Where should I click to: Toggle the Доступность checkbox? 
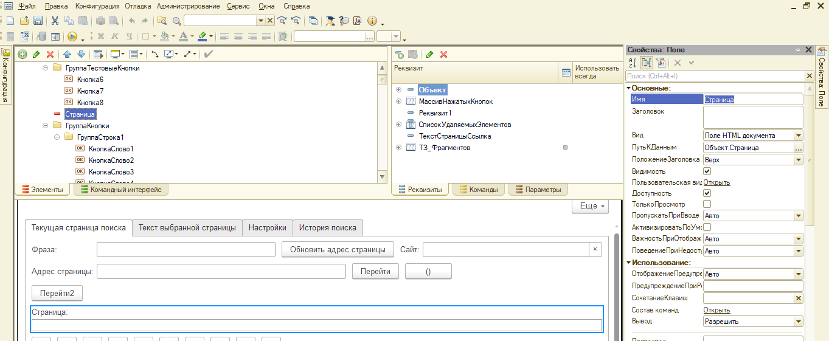(x=707, y=193)
